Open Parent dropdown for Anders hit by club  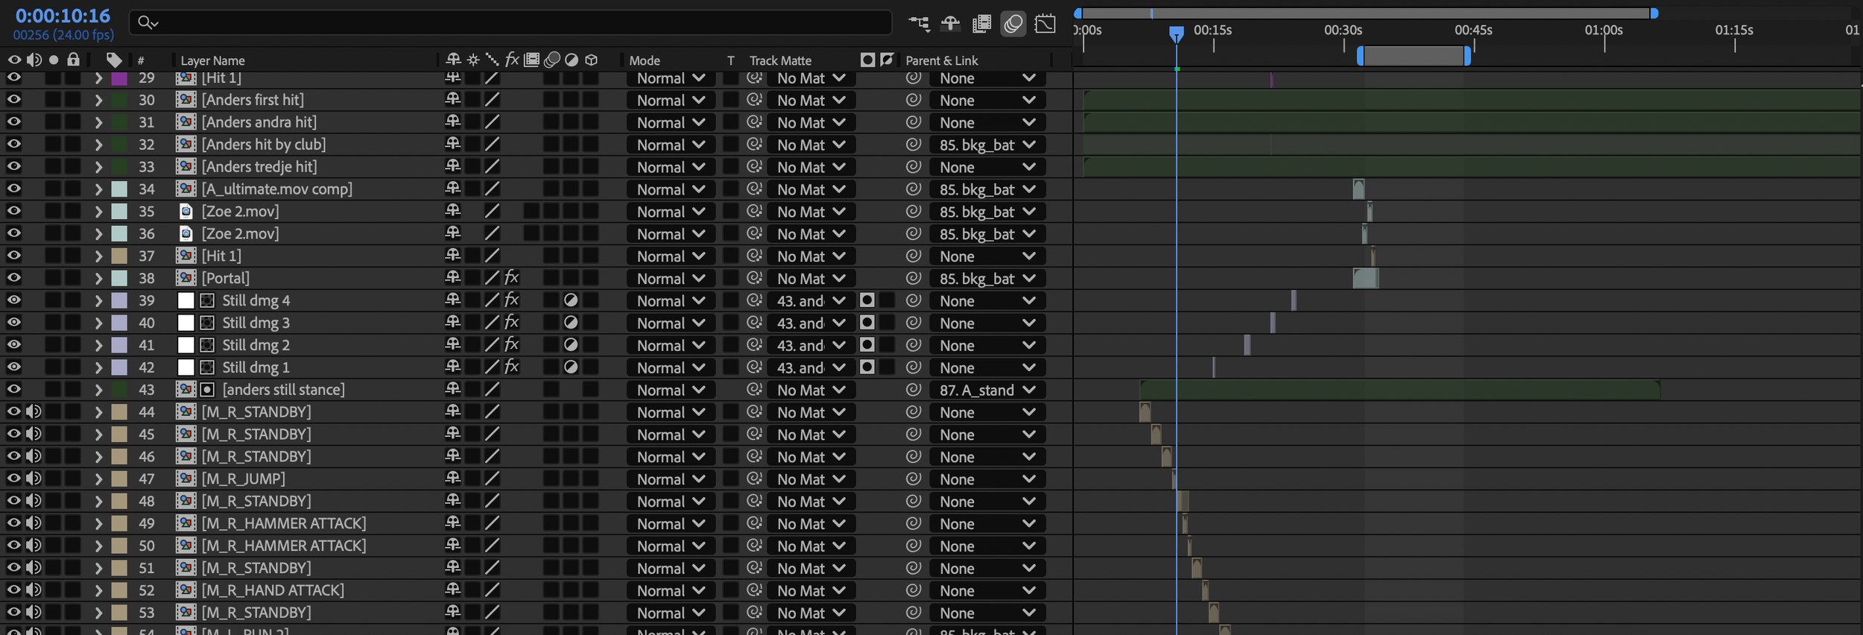987,145
